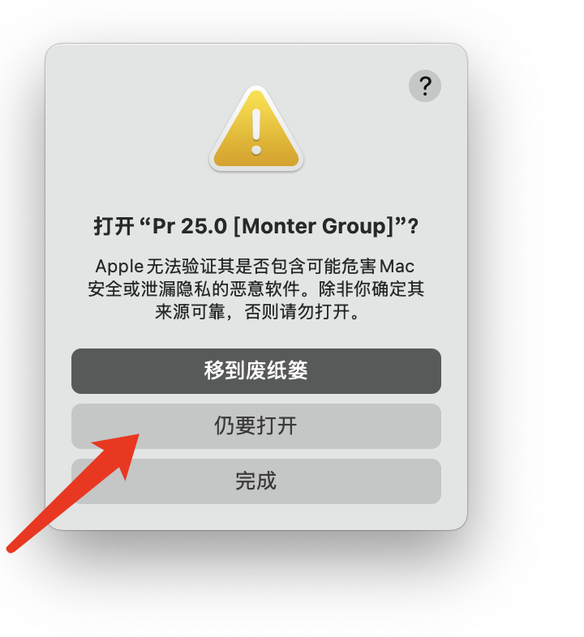Click the "Pr 25.0" app name in the title
This screenshot has width=584, height=637.
[x=190, y=226]
